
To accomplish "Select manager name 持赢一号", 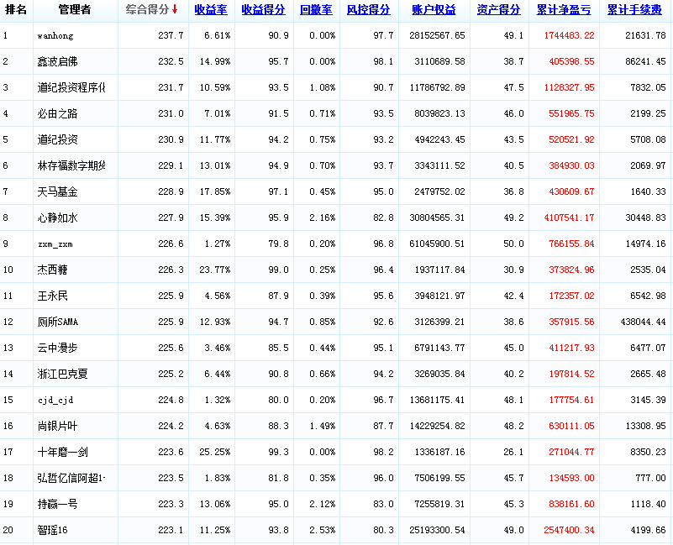I will tap(57, 504).
